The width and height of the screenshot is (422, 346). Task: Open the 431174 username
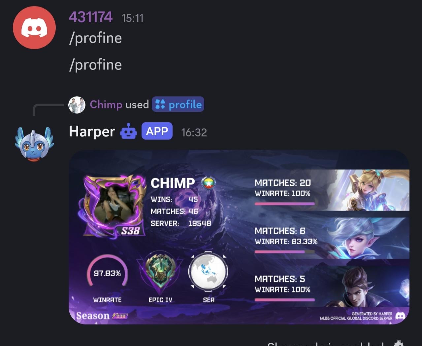(91, 17)
